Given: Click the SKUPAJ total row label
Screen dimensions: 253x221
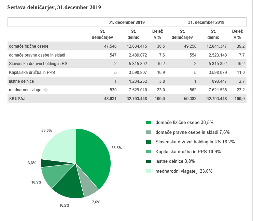Looking at the screenshot, I should 17,99.
